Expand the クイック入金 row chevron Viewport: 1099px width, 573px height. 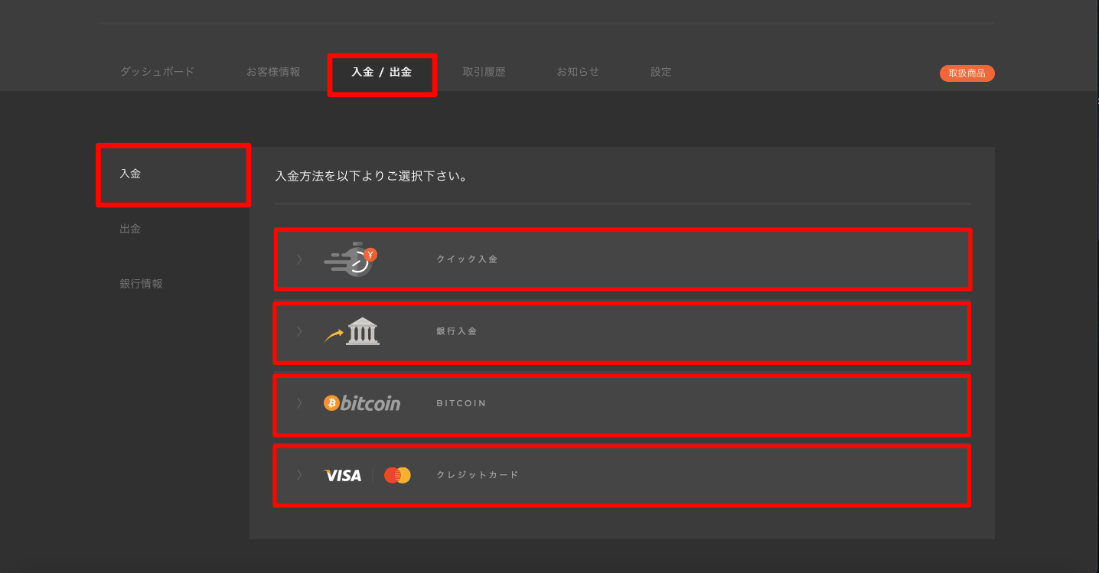click(299, 259)
